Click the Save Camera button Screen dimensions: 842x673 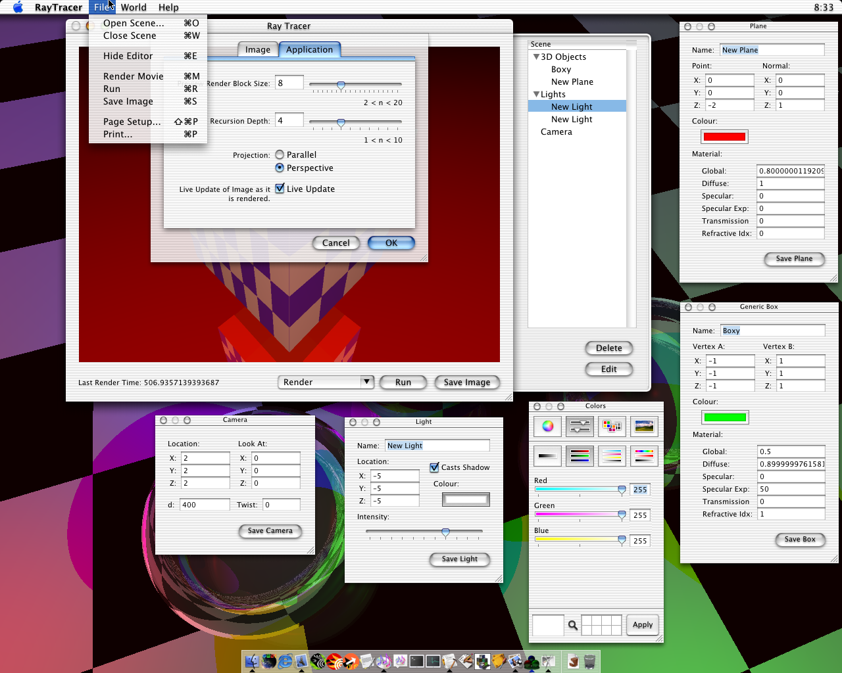pyautogui.click(x=270, y=531)
